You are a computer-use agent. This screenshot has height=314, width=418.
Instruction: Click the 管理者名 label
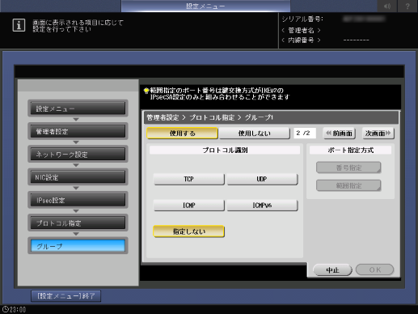point(301,30)
